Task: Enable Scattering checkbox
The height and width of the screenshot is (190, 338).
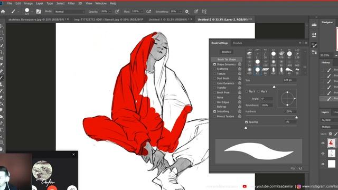Action: pos(214,69)
